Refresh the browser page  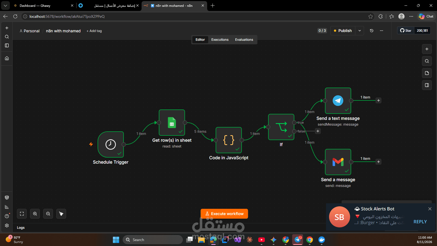coord(15,16)
